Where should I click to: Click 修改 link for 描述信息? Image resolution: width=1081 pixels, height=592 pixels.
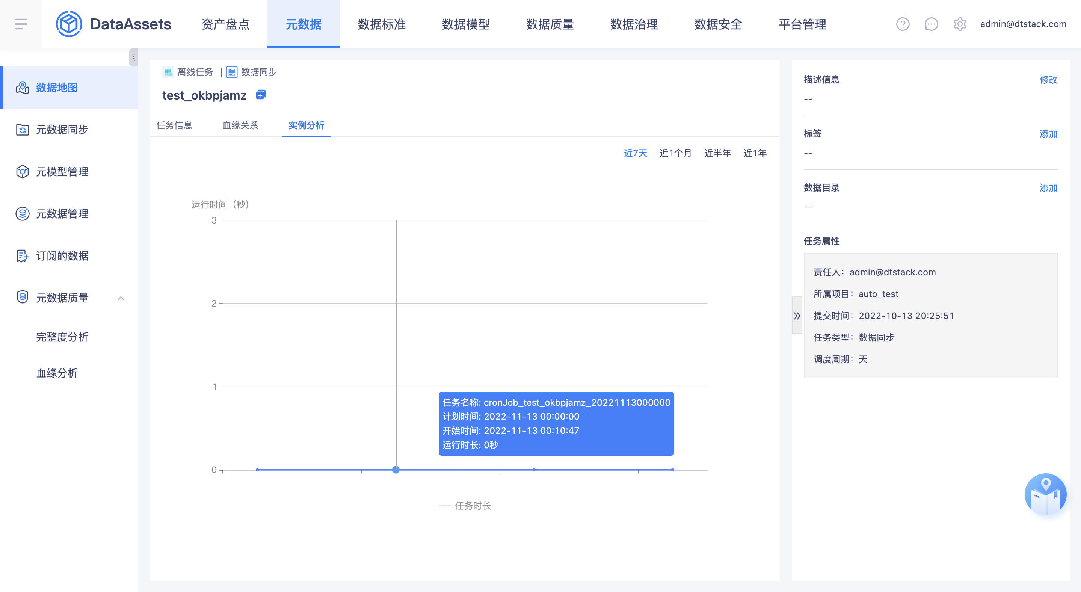click(1048, 79)
